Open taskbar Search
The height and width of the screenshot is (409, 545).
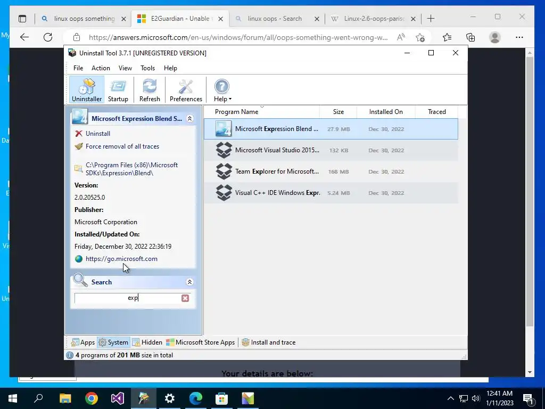coord(38,398)
